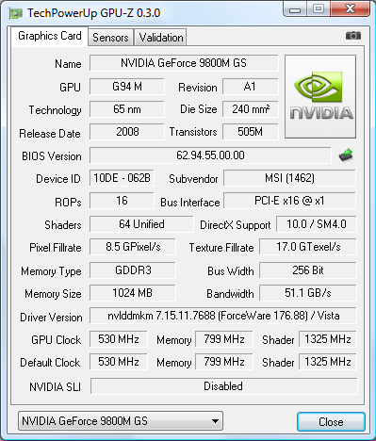This screenshot has width=376, height=441.
Task: Click the Device ID field
Action: pyautogui.click(x=122, y=178)
